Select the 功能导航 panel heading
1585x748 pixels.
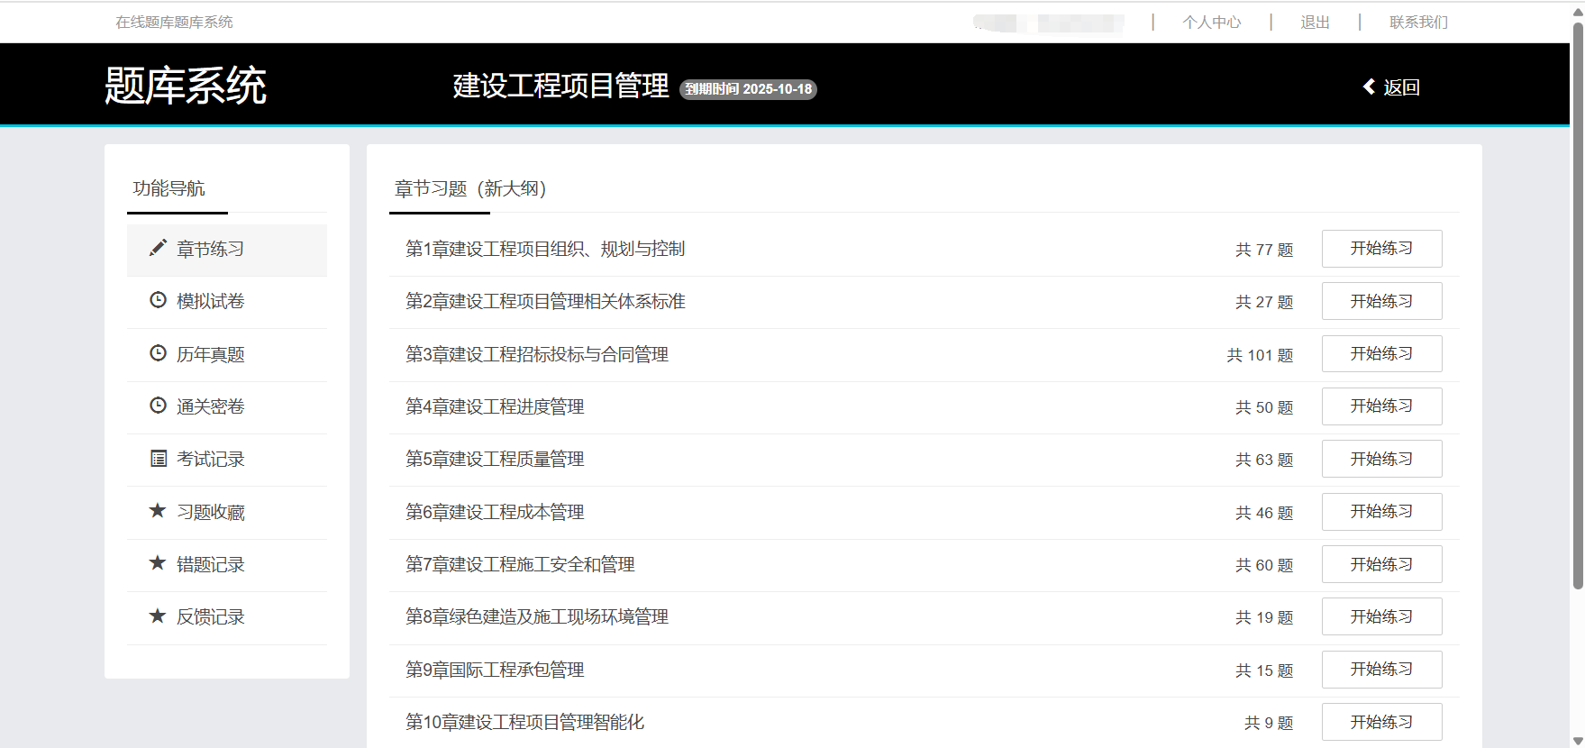click(169, 188)
